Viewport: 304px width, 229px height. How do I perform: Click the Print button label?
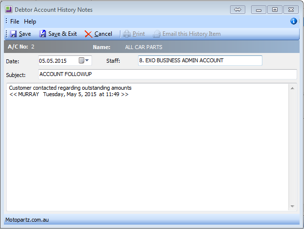click(139, 34)
